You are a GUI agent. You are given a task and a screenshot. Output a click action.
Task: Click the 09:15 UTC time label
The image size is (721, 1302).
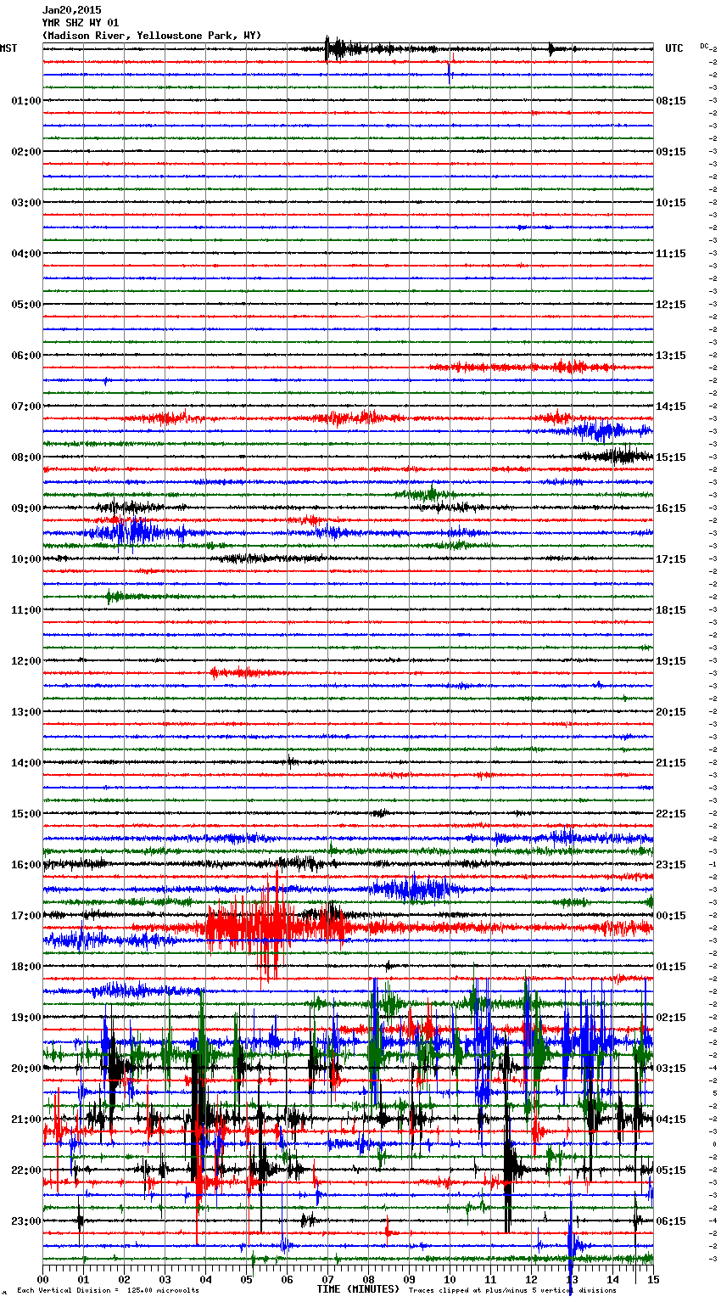pos(671,152)
